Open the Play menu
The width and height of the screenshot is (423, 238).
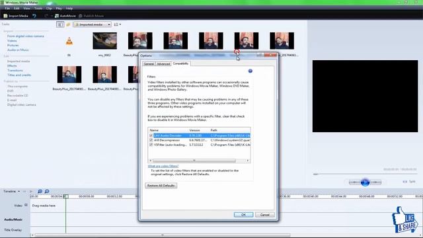point(59,9)
